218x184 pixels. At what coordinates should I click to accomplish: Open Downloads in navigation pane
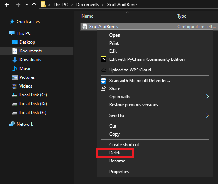[30, 60]
